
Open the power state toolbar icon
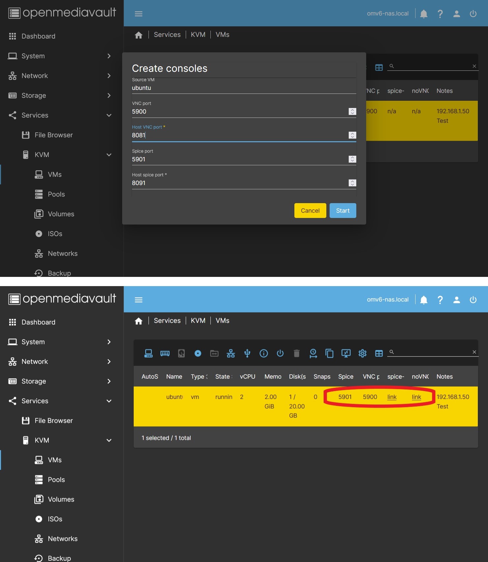tap(280, 353)
